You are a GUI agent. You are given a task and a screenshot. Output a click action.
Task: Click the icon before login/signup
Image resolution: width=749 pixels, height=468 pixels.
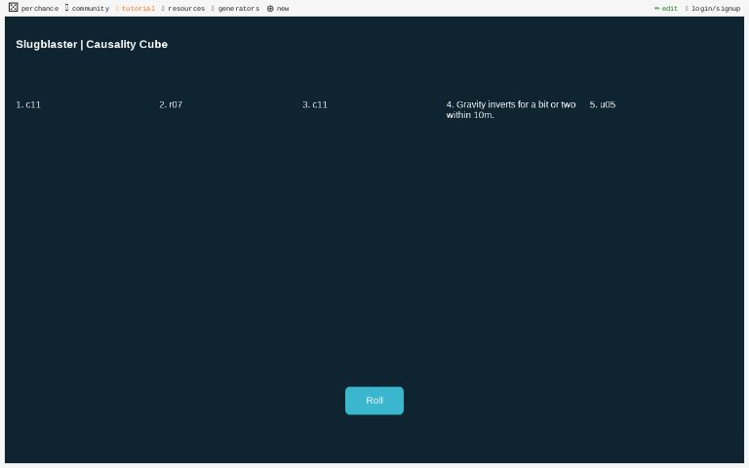[x=687, y=9]
